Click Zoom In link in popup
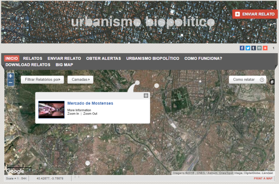Image resolution: width=279 pixels, height=184 pixels. point(73,114)
